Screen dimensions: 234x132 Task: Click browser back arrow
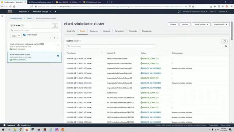3,7
